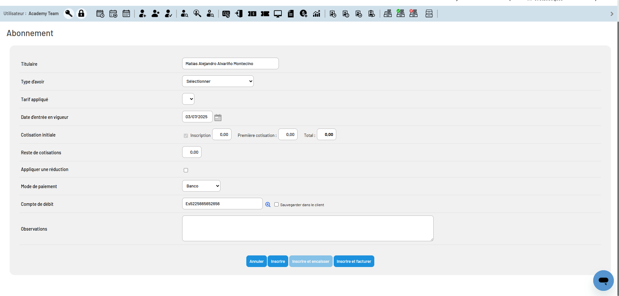
Task: Click the Reste de cotisations field
Action: [x=192, y=152]
